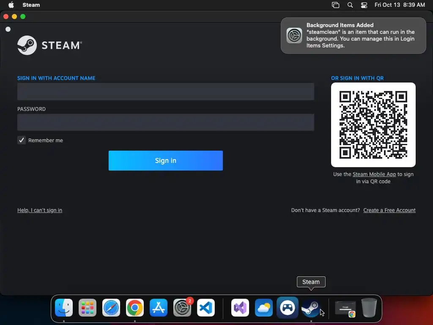This screenshot has width=433, height=325.
Task: Open the game controller app in dock
Action: pyautogui.click(x=288, y=308)
